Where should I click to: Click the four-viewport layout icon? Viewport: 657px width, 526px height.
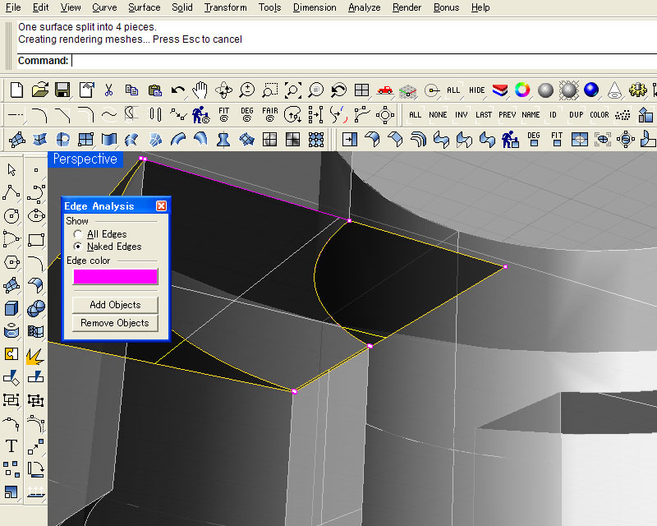pyautogui.click(x=361, y=90)
